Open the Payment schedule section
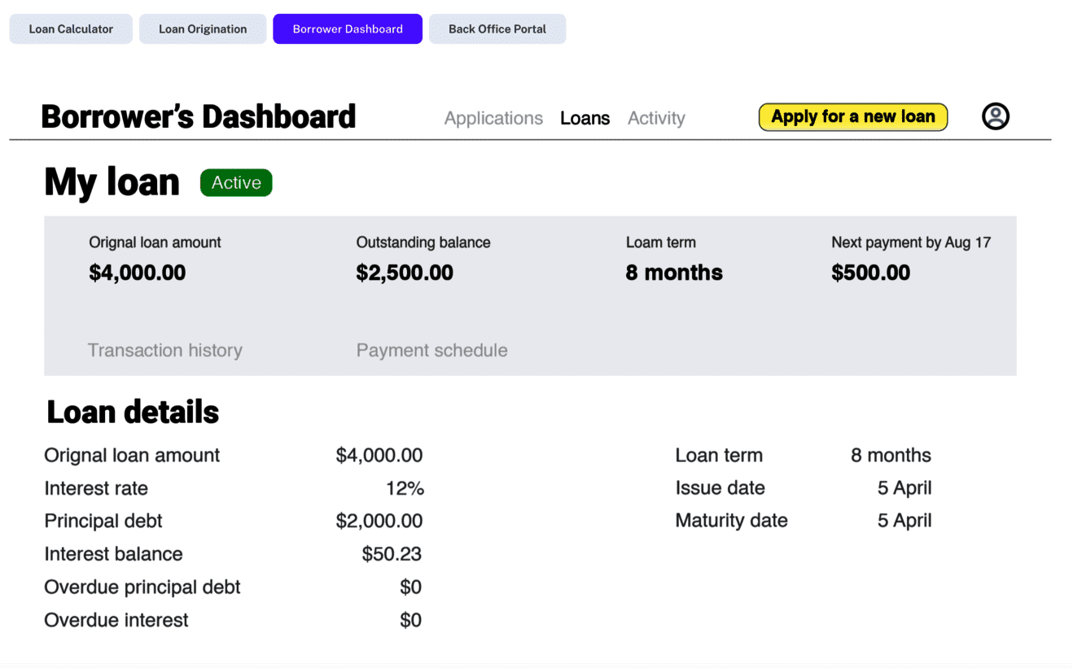This screenshot has width=1073, height=668. [431, 351]
